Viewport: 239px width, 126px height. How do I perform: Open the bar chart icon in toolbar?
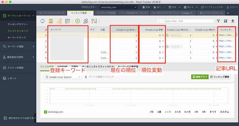(x=59, y=21)
